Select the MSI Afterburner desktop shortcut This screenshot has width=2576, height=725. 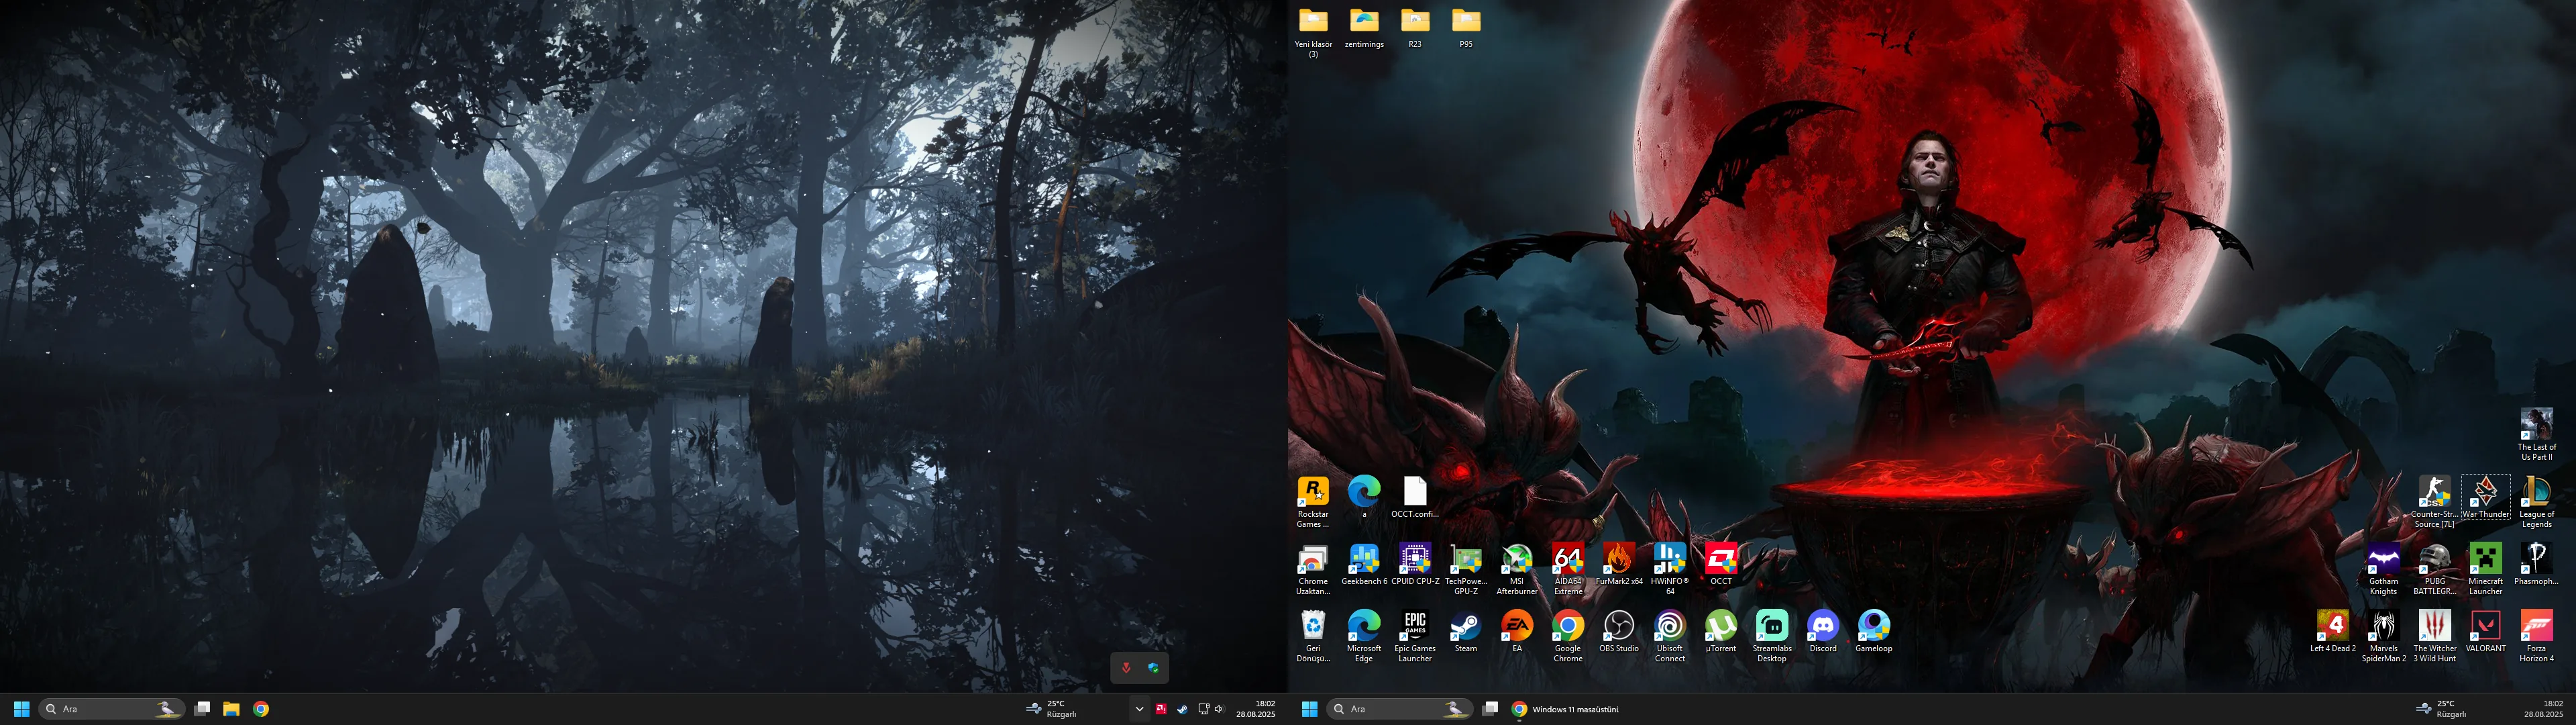(1517, 570)
